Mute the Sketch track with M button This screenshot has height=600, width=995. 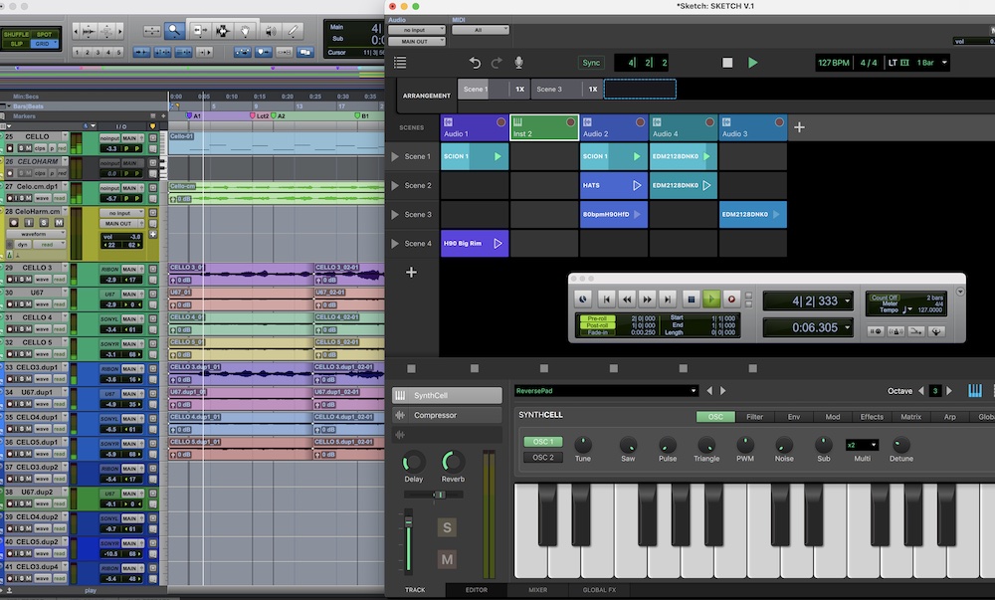(447, 559)
